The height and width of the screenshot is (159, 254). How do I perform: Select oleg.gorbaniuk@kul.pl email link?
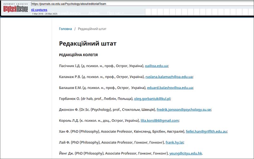point(152,99)
